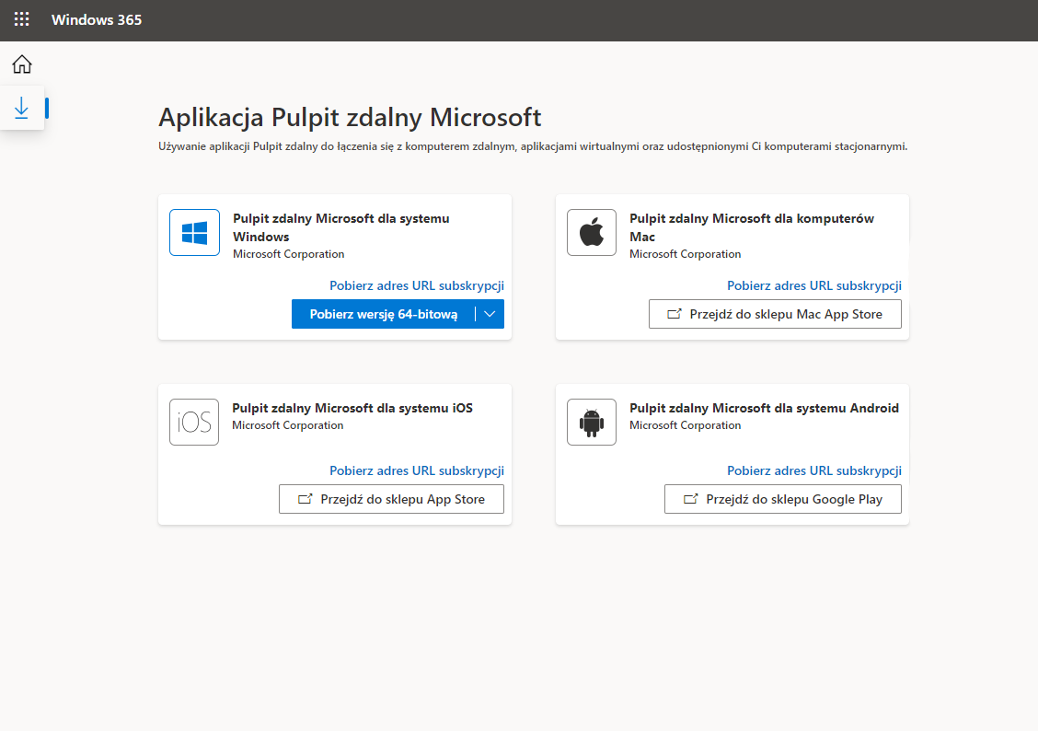Click the Pulpit zdalny Windows card title
This screenshot has height=731, width=1038.
[x=340, y=227]
